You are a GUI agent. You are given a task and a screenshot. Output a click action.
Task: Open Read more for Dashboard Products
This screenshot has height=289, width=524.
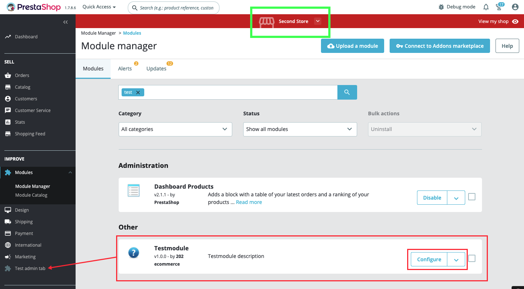tap(249, 202)
